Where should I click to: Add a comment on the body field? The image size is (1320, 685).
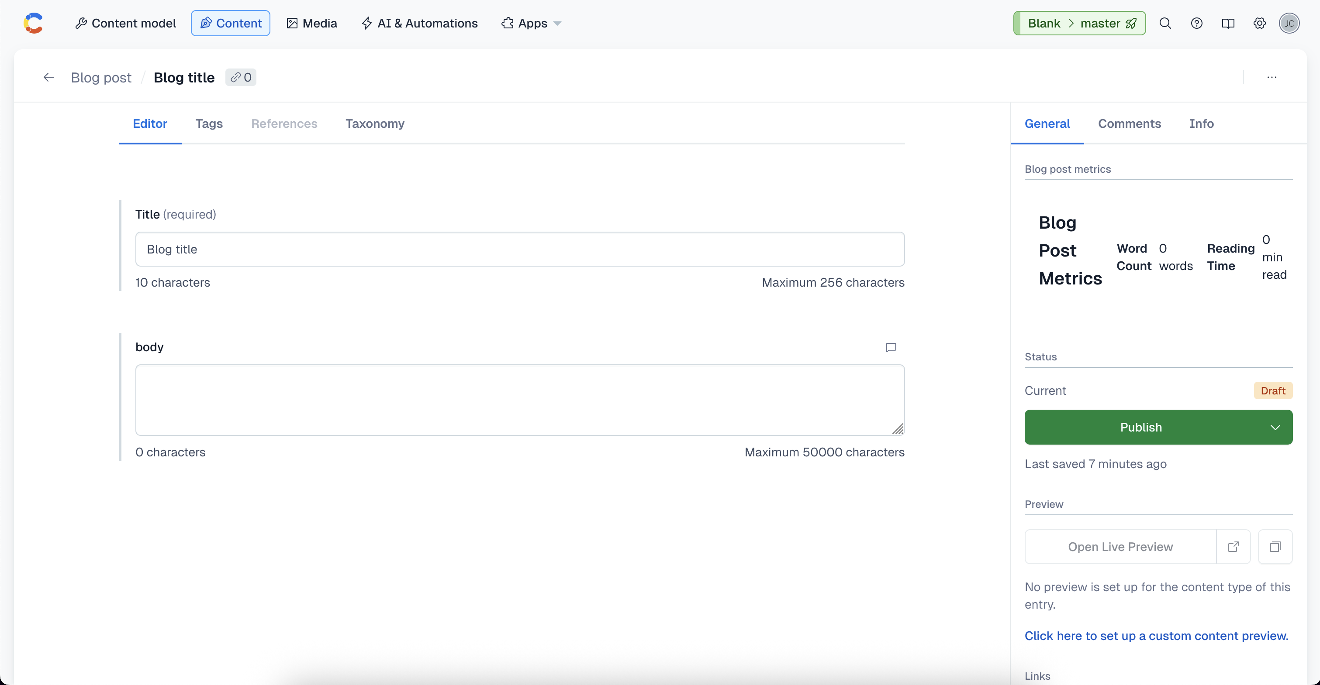pos(891,347)
